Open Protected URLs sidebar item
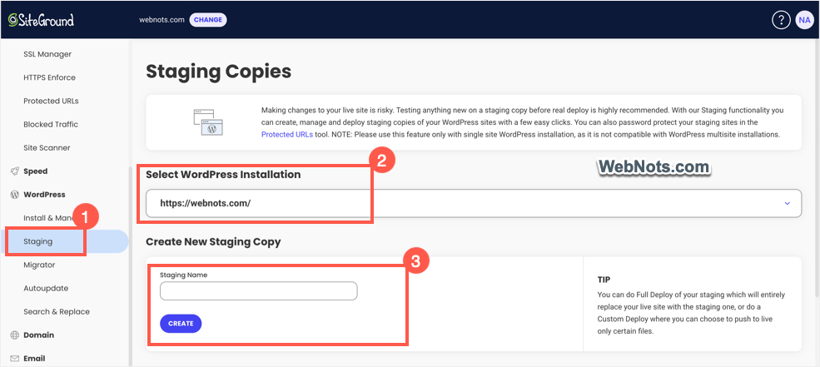The height and width of the screenshot is (367, 820). [52, 101]
